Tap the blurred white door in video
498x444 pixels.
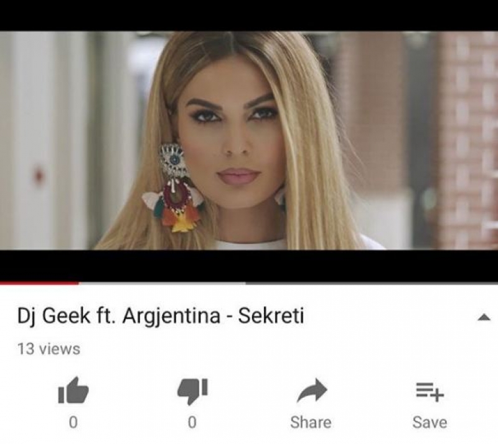point(48,140)
